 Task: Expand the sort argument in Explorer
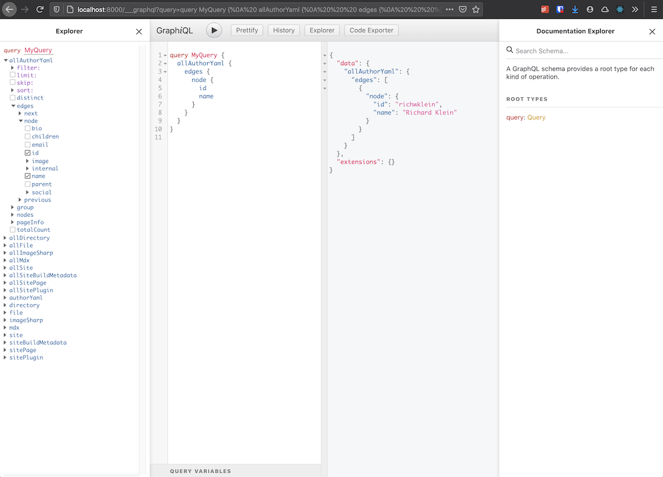point(12,90)
